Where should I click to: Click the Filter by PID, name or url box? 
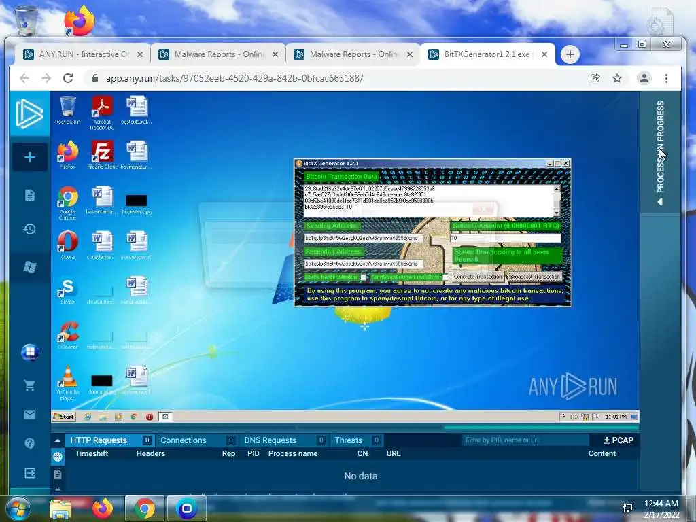(x=525, y=440)
